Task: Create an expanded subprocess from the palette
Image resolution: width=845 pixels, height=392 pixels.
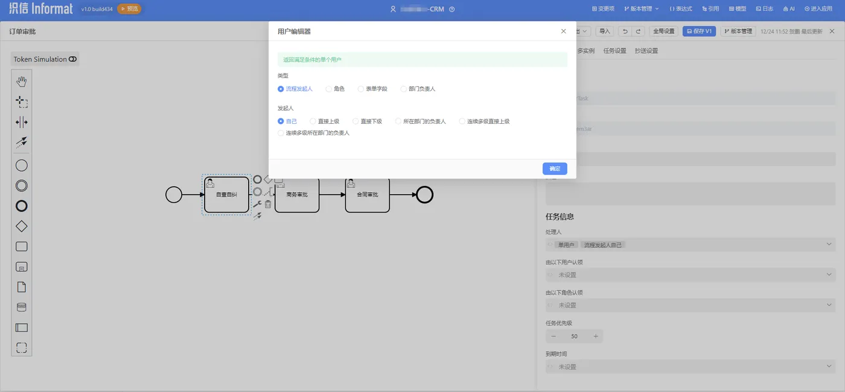Action: click(x=22, y=267)
